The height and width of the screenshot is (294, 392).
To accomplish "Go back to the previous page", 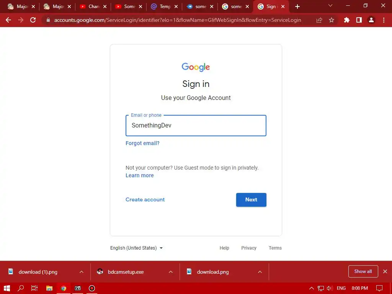I will pyautogui.click(x=8, y=20).
